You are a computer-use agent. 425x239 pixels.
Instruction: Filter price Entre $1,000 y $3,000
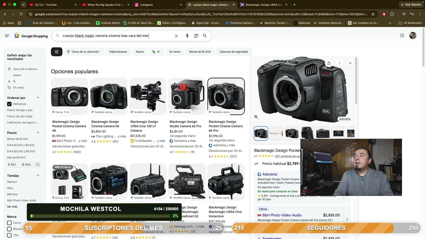[x=21, y=145]
